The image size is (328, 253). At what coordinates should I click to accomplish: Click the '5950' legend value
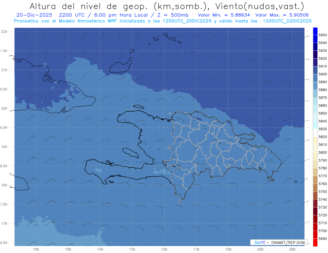[323, 35]
